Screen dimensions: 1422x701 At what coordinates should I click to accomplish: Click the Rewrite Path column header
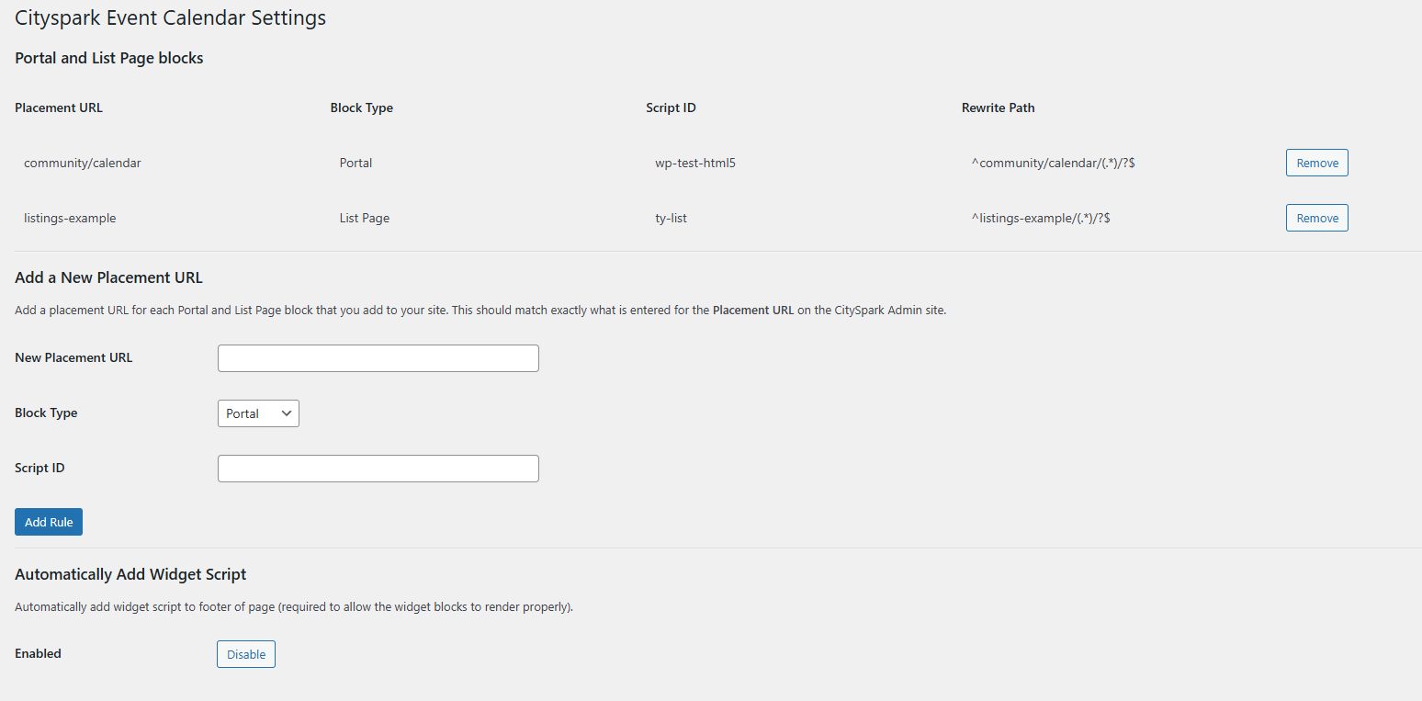(999, 107)
